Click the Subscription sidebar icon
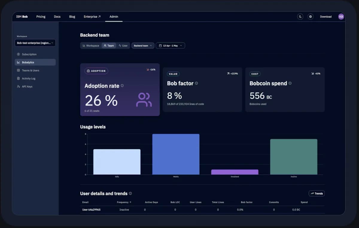Image resolution: width=359 pixels, height=228 pixels. pyautogui.click(x=19, y=54)
